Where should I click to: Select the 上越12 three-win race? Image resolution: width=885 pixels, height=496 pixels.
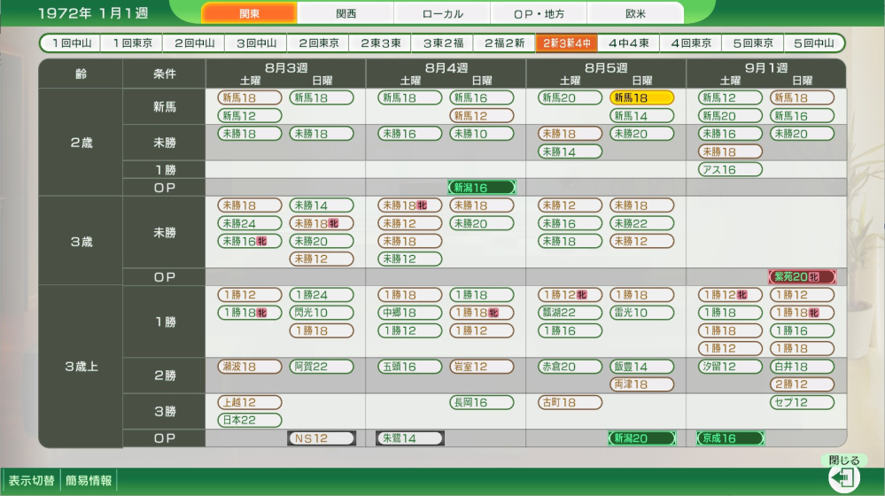point(250,402)
